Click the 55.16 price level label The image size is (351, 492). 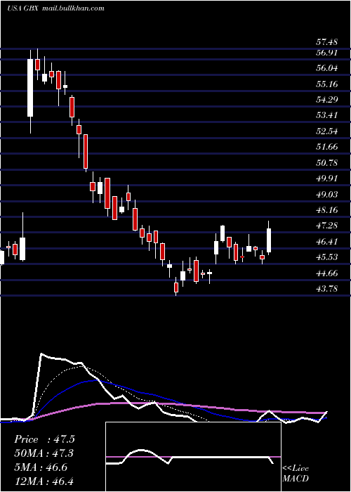326,84
